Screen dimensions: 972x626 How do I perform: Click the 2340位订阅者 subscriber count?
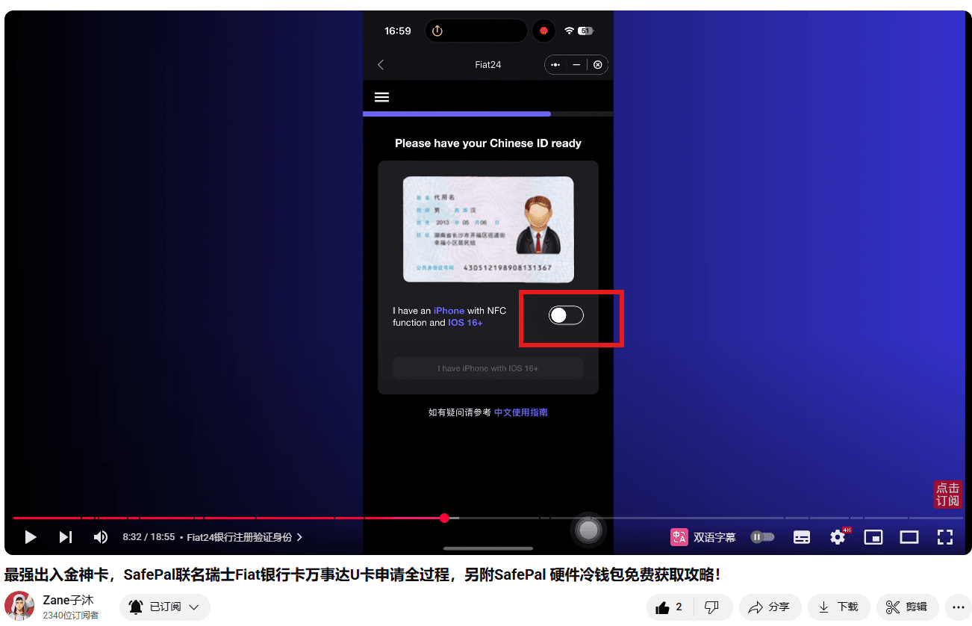click(71, 616)
